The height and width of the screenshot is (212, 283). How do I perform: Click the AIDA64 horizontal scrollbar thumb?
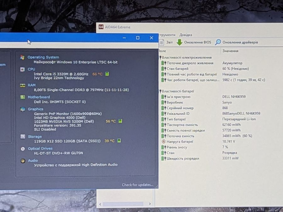[x=123, y=204]
